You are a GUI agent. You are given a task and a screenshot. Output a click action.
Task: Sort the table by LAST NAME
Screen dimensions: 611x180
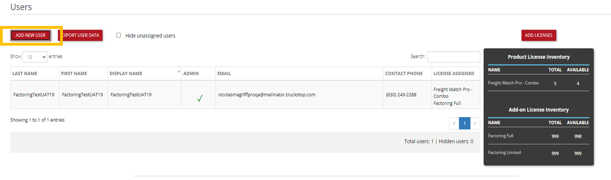coord(25,73)
